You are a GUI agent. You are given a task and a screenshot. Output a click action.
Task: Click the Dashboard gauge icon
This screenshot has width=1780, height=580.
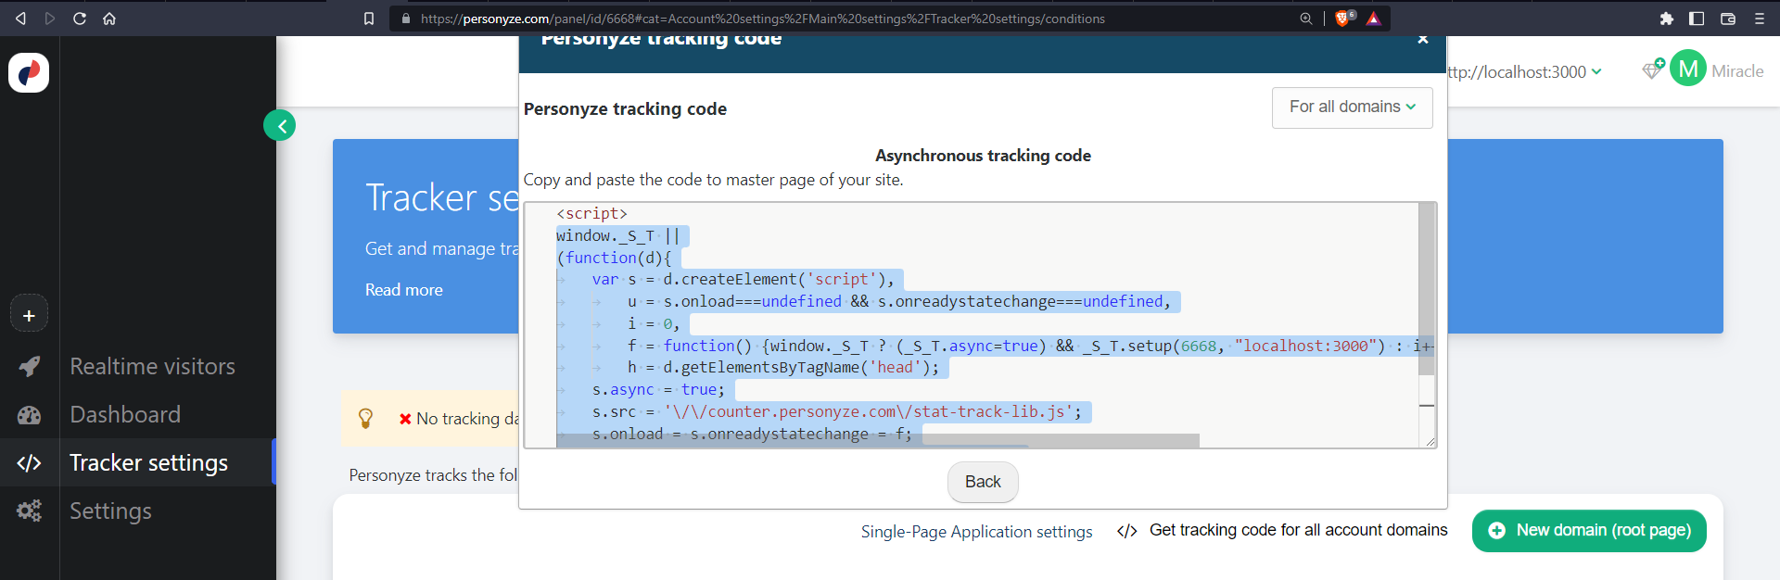coord(30,415)
